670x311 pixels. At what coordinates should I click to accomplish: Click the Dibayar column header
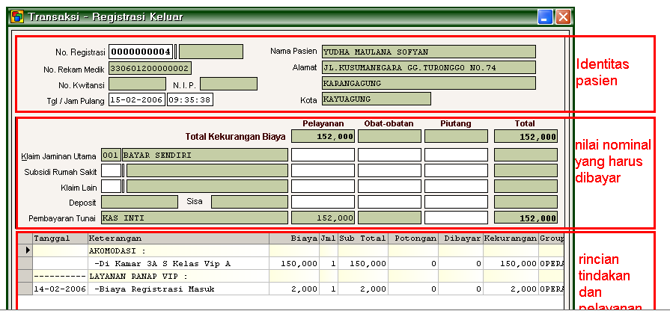460,238
